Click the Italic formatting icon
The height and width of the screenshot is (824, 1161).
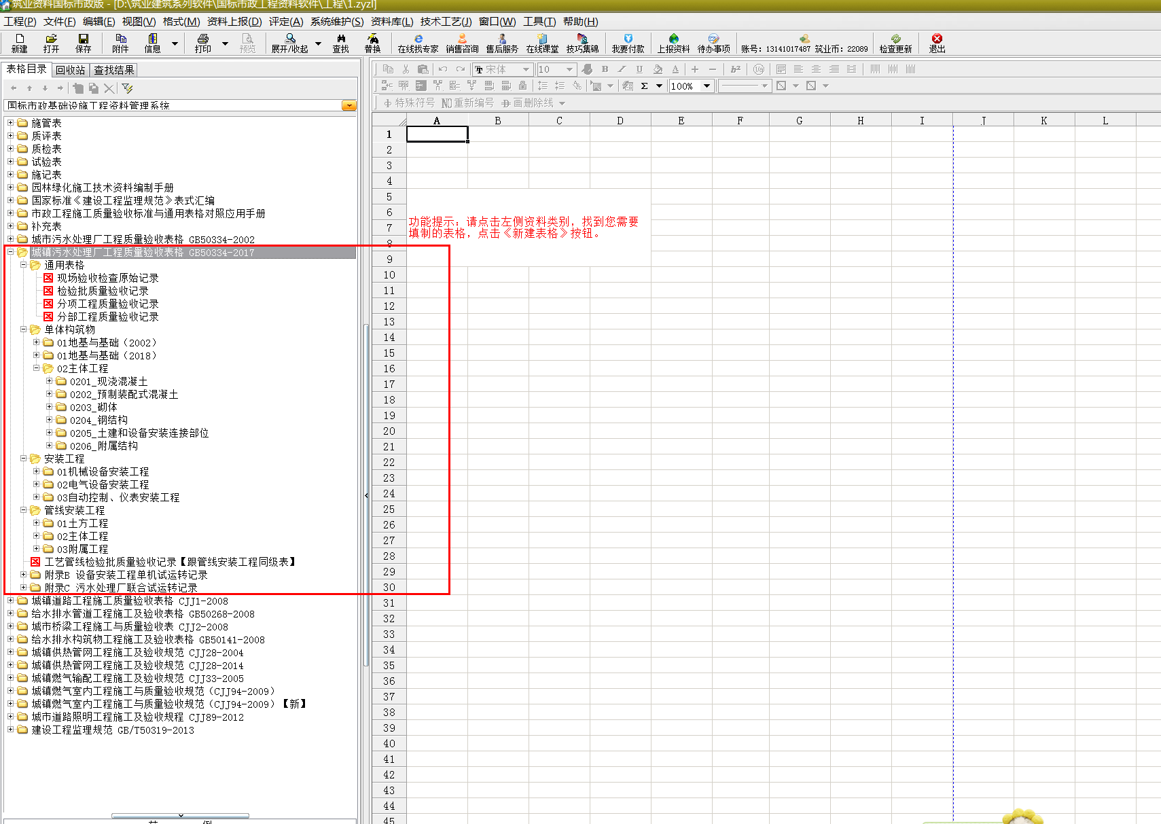tap(622, 69)
